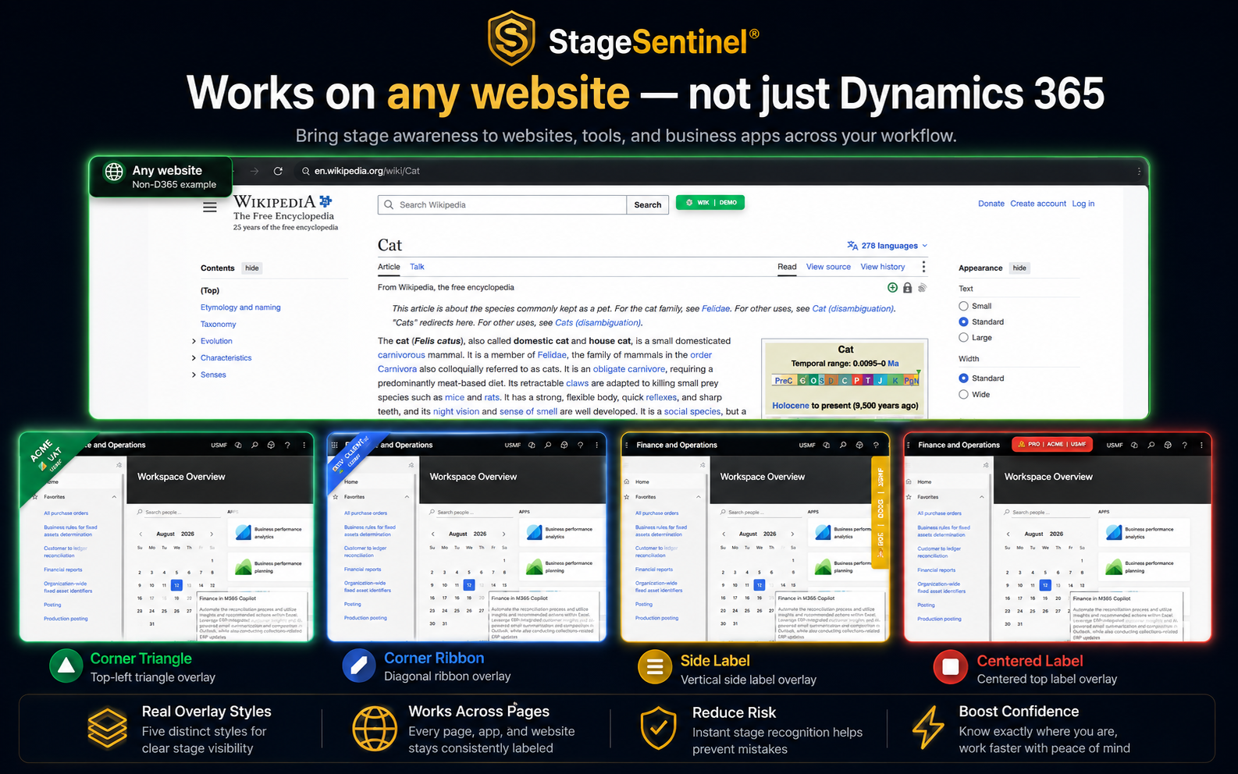
Task: Hide the Contents sidebar
Action: coord(251,268)
